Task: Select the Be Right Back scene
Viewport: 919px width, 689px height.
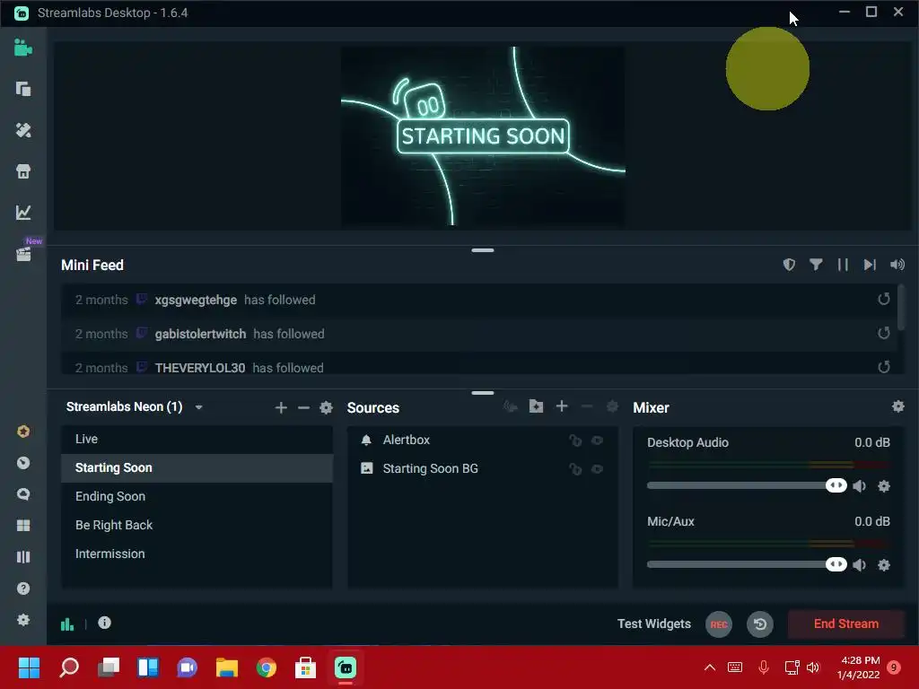Action: (197, 526)
